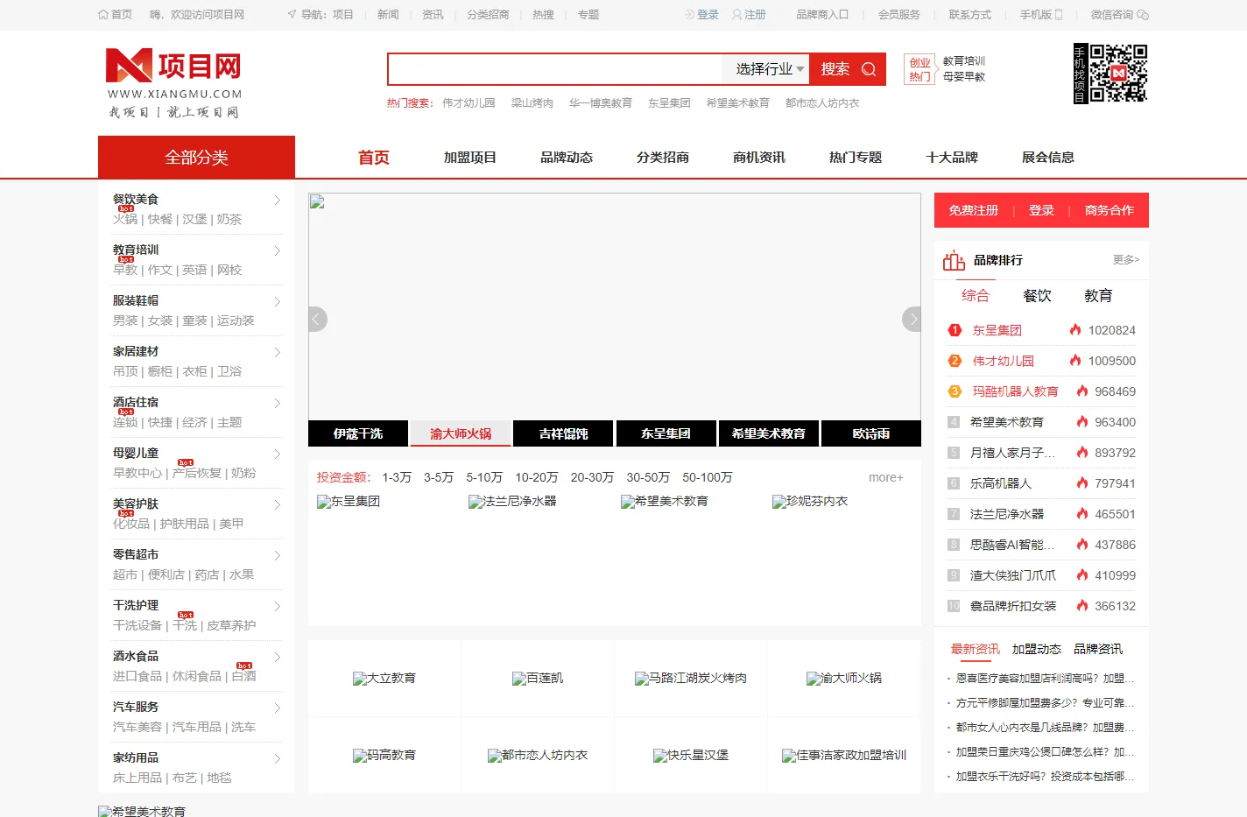The image size is (1247, 817).
Task: Click the more+ link in investment section
Action: [x=885, y=477]
